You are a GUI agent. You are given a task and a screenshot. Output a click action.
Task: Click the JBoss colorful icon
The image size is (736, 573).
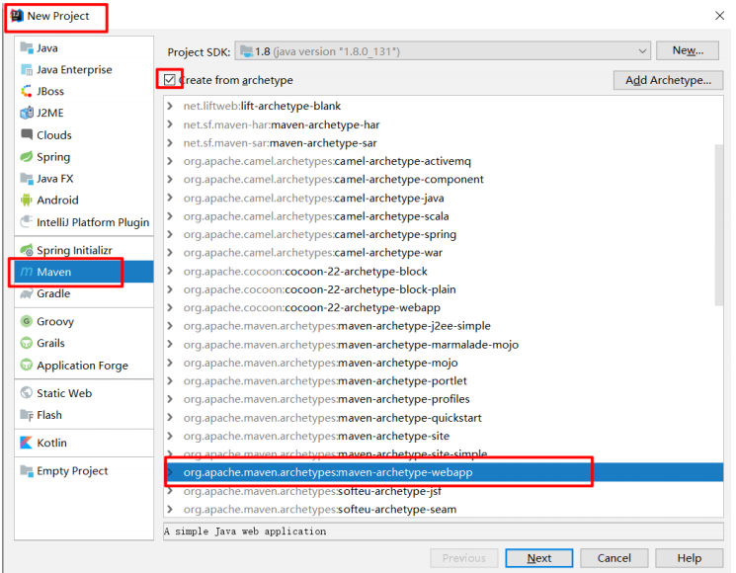pos(27,91)
